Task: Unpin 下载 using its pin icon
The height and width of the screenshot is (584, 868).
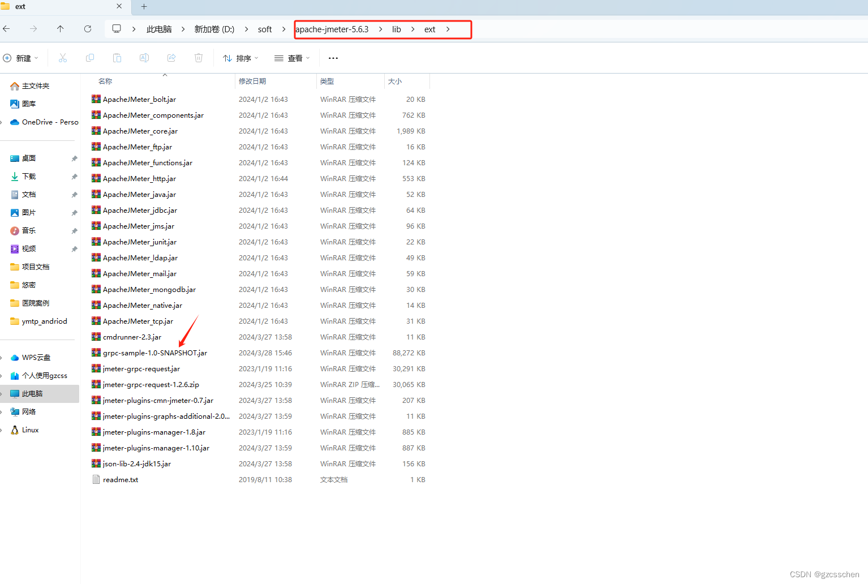Action: pyautogui.click(x=74, y=177)
